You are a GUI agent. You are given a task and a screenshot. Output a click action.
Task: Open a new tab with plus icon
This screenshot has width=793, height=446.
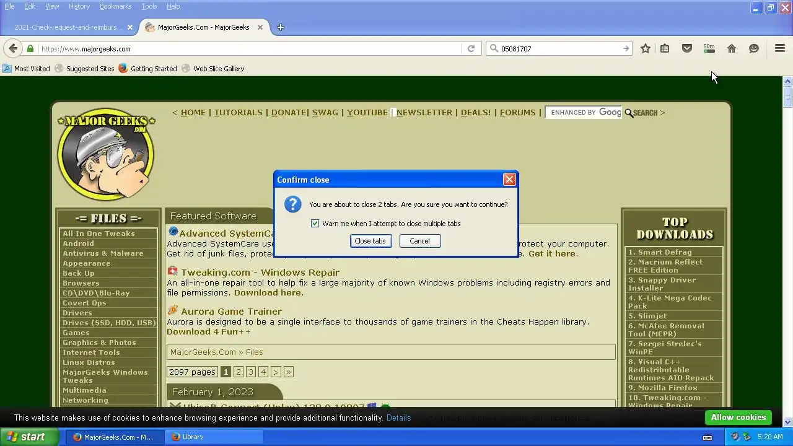280,27
